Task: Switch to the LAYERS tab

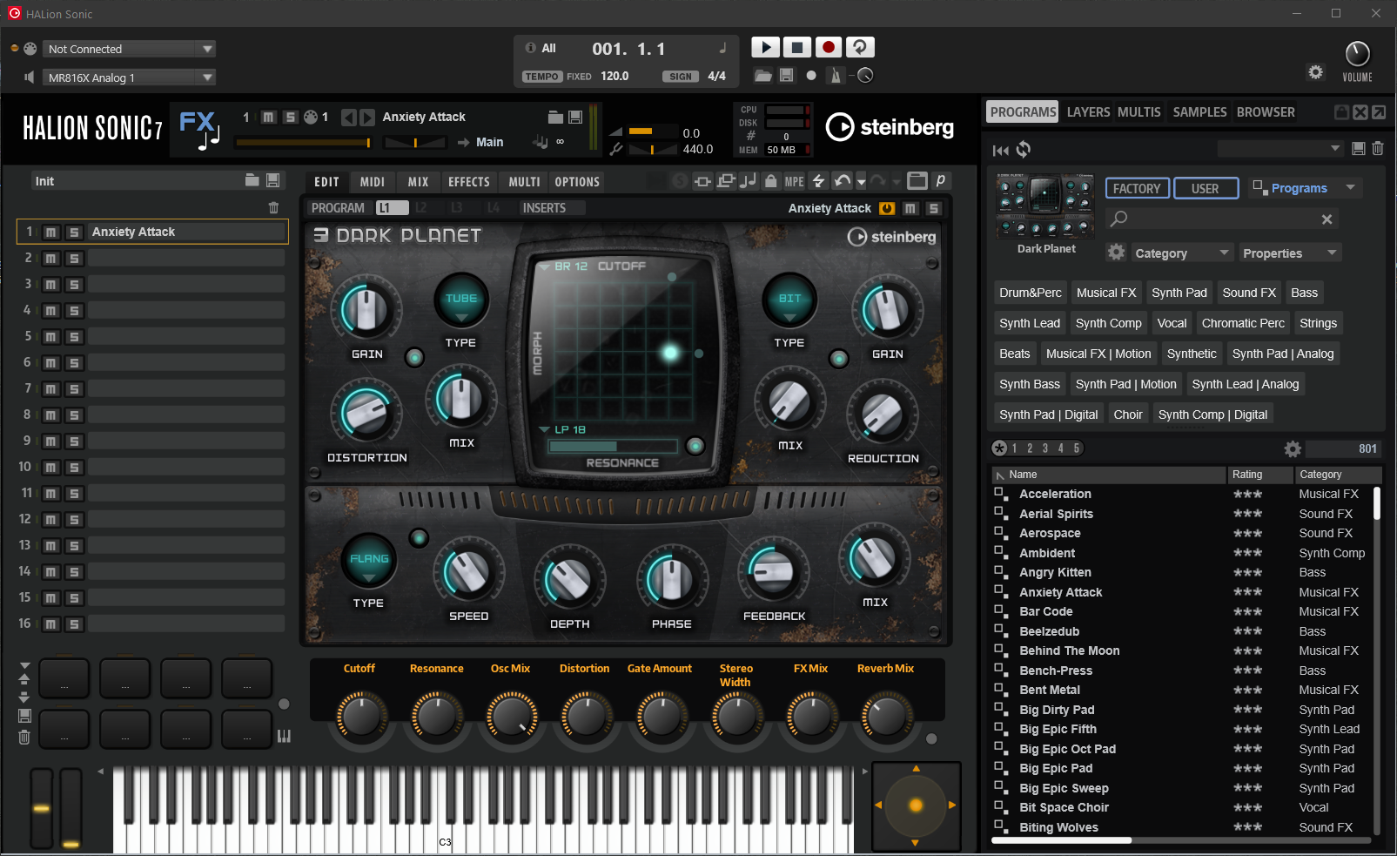Action: 1088,112
